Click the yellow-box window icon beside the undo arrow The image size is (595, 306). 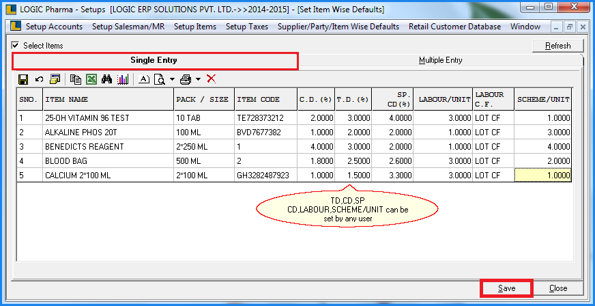(x=55, y=79)
